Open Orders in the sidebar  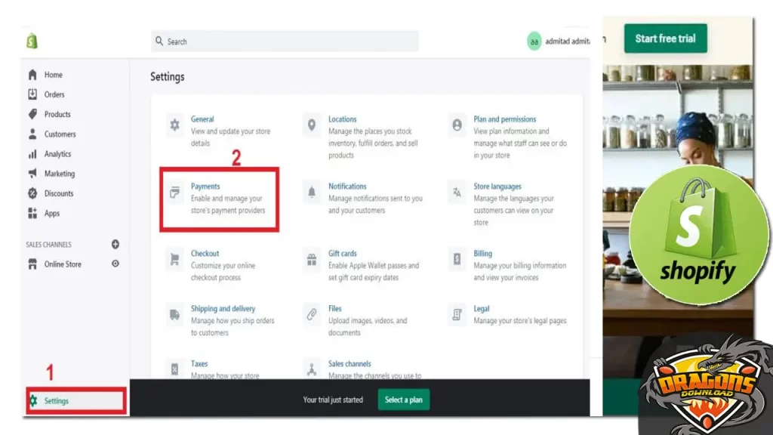54,94
